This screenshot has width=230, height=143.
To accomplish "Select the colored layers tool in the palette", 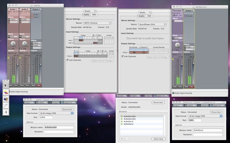I will tap(6, 92).
